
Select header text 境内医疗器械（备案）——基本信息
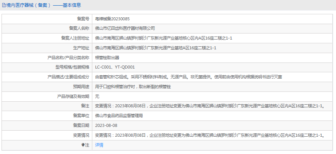(44, 5)
